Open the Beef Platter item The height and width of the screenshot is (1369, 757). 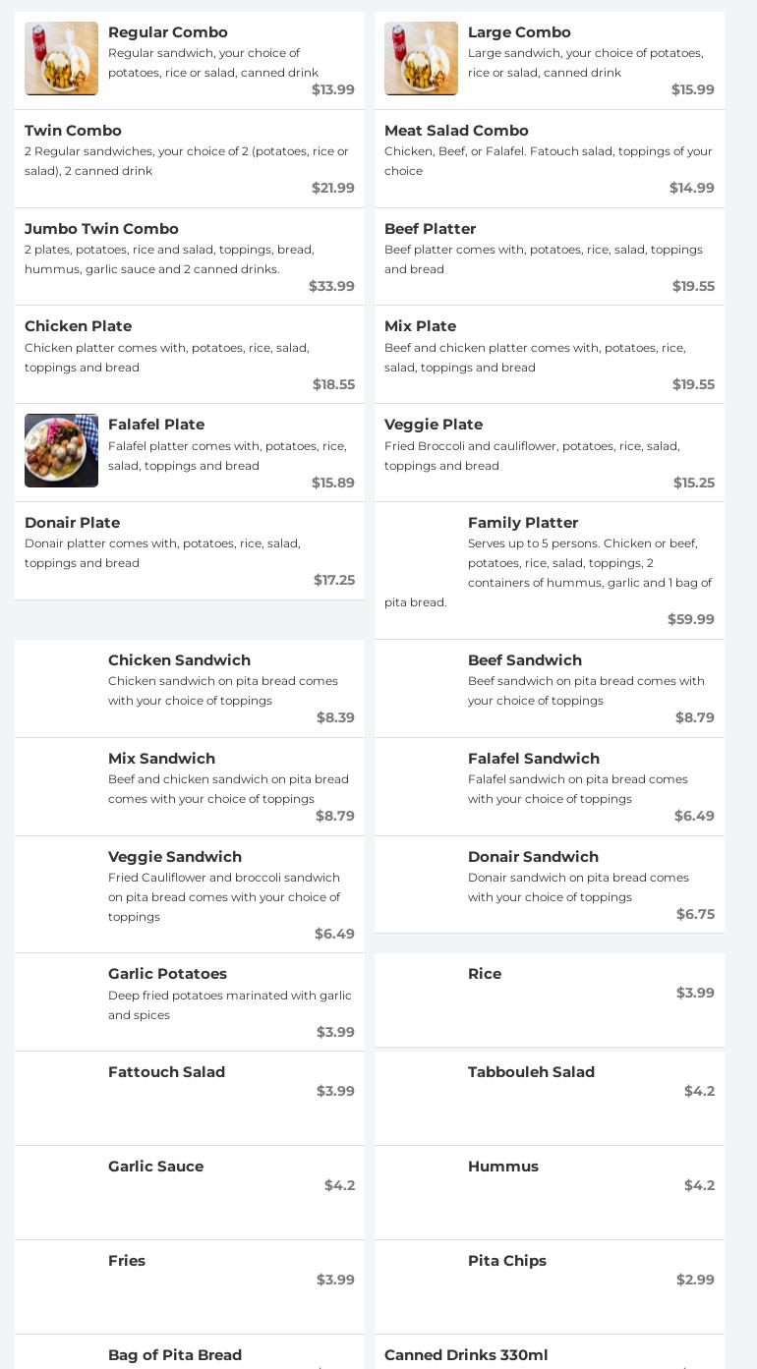[549, 256]
